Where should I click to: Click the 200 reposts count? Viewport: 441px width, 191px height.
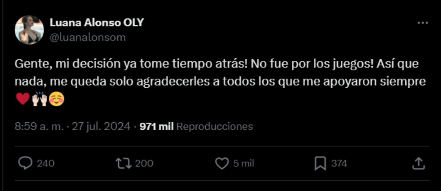tap(144, 163)
